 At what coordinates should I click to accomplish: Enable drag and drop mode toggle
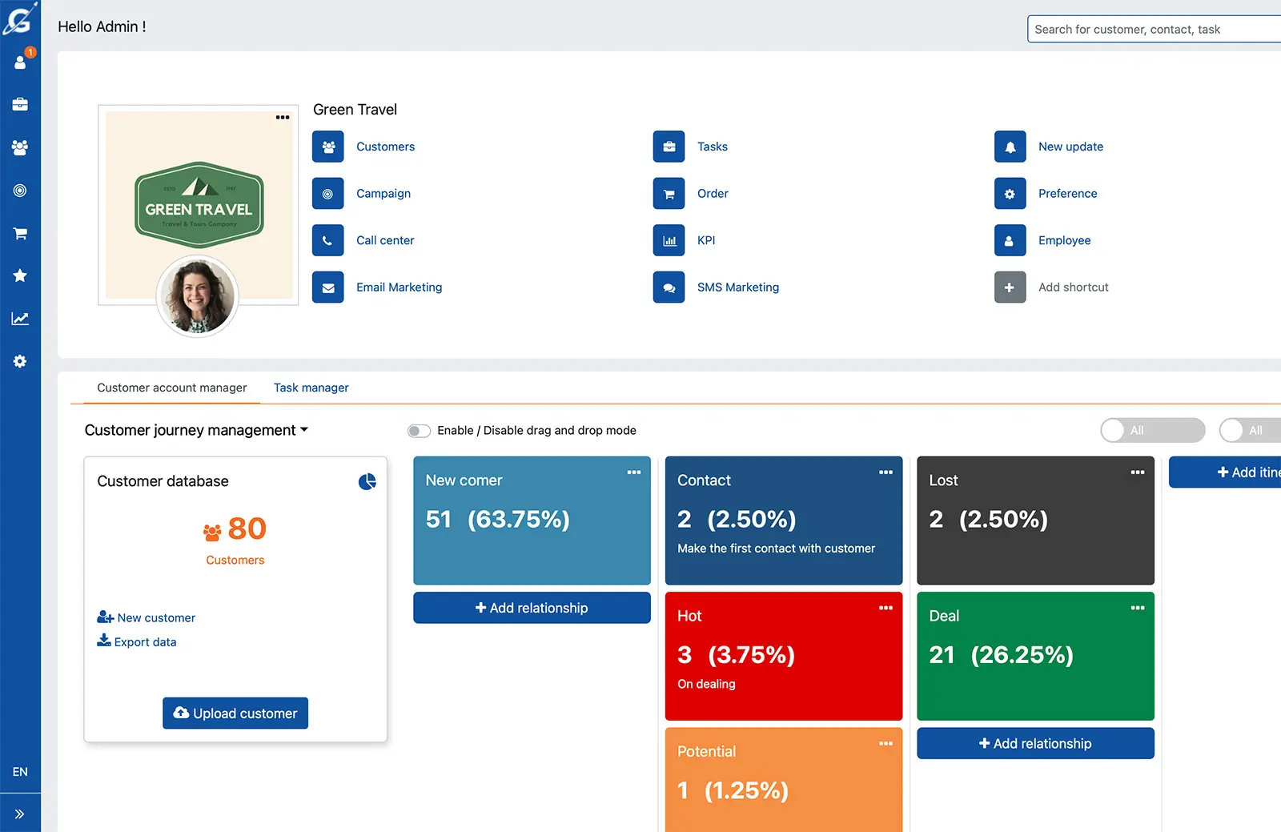(419, 430)
